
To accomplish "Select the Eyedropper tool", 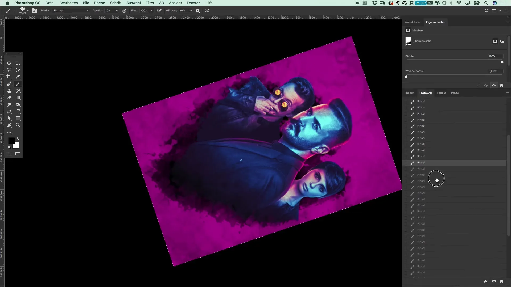I will [x=18, y=77].
